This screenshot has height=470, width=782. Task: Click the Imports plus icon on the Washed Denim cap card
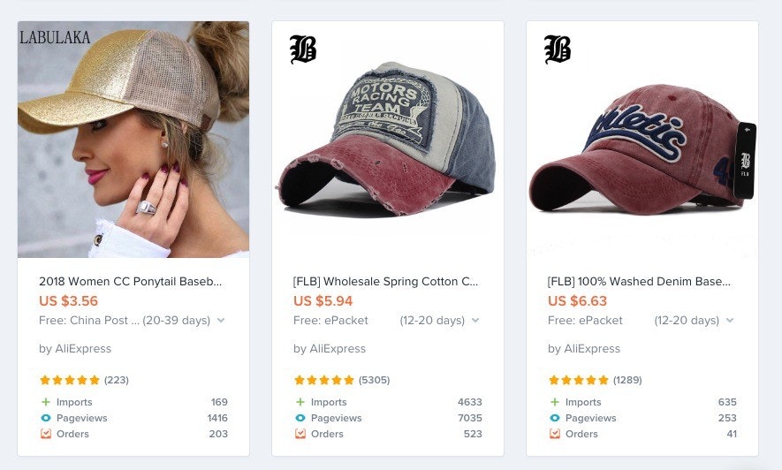(x=554, y=402)
